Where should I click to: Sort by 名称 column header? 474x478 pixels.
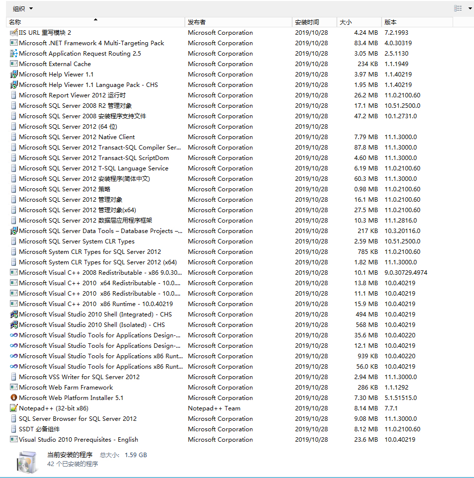(x=95, y=22)
